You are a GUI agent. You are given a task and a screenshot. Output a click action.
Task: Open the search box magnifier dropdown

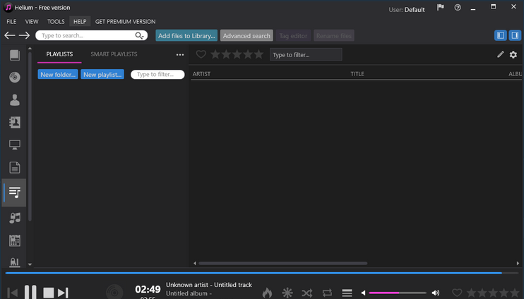(140, 35)
